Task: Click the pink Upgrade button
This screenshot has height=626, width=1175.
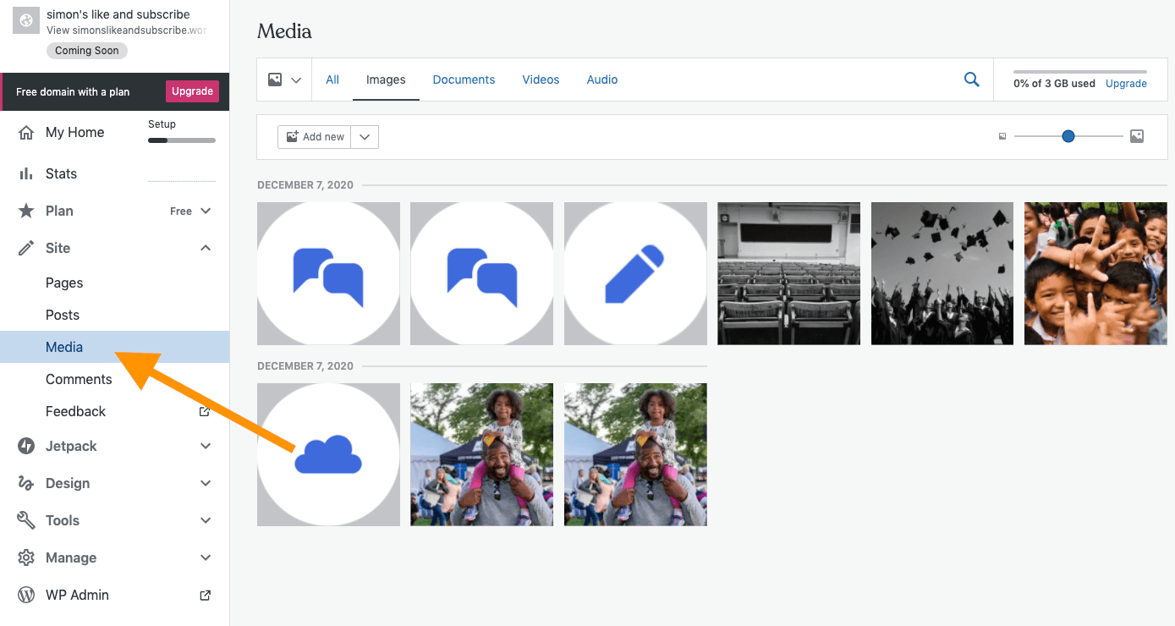Action: [192, 91]
